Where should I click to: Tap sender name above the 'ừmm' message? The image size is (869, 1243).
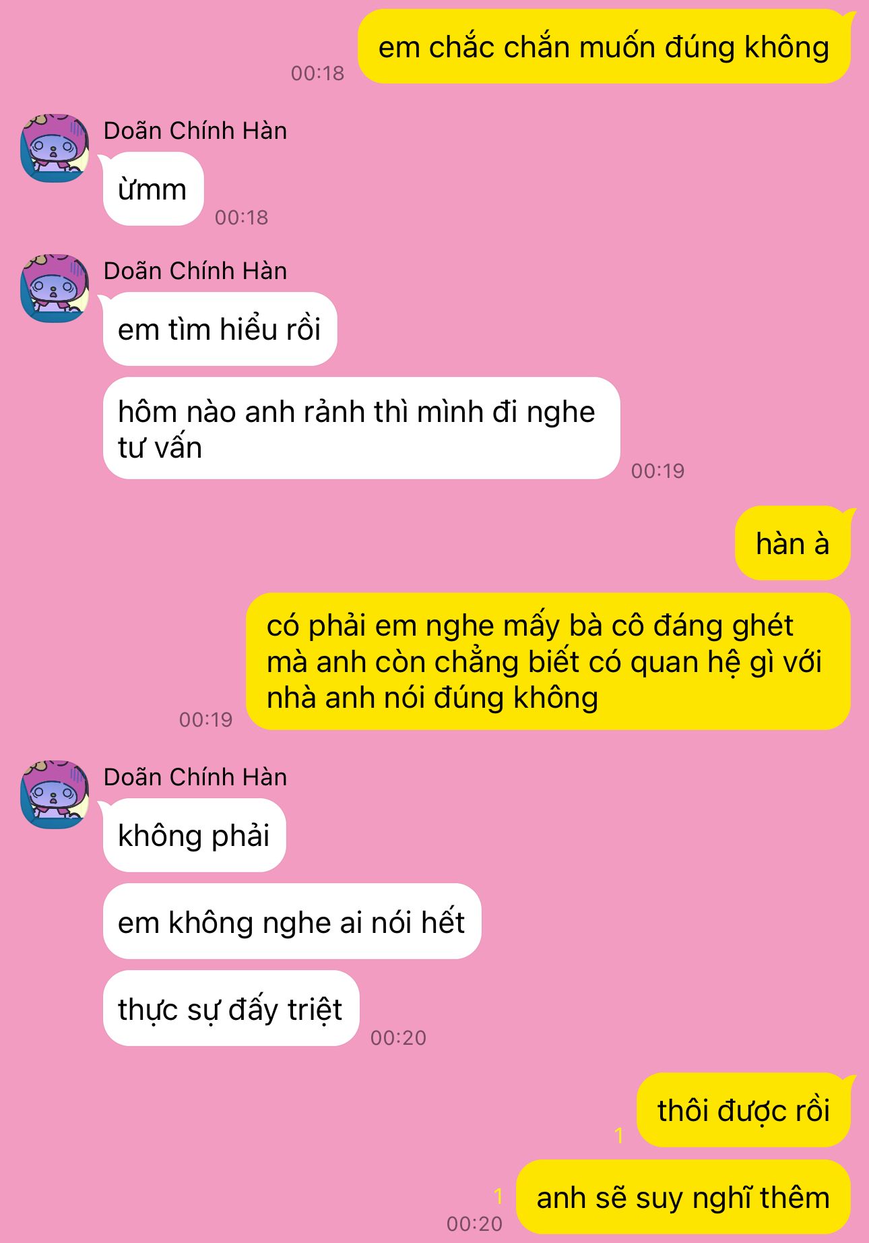[195, 131]
